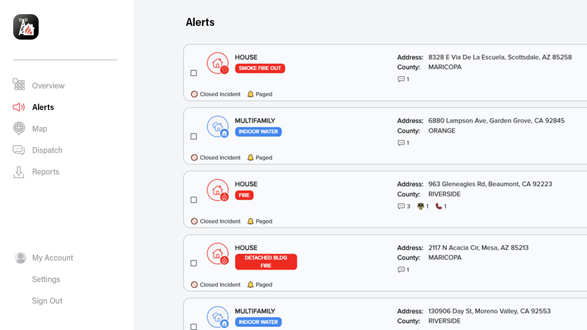
Task: Click bell Paged icon on Mesa alert
Action: click(x=250, y=285)
